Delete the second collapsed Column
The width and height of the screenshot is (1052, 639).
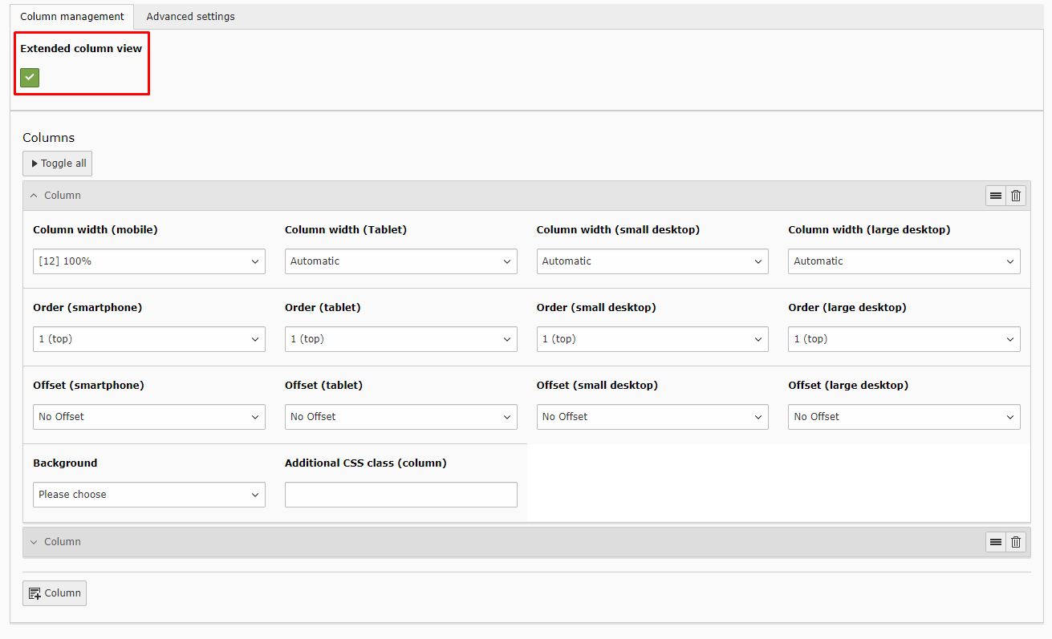tap(1016, 542)
